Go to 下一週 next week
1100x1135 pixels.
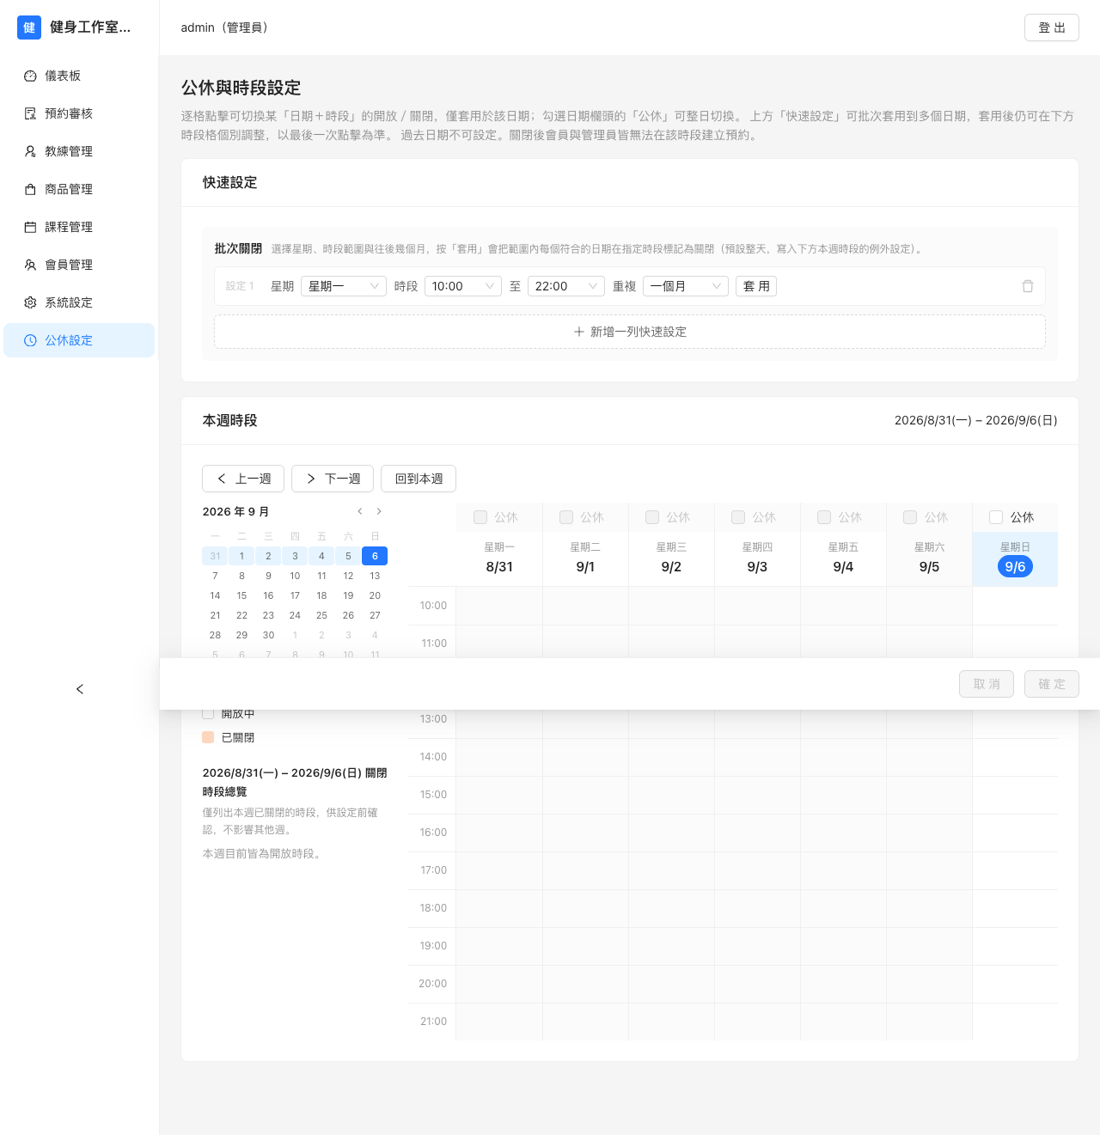coord(333,479)
